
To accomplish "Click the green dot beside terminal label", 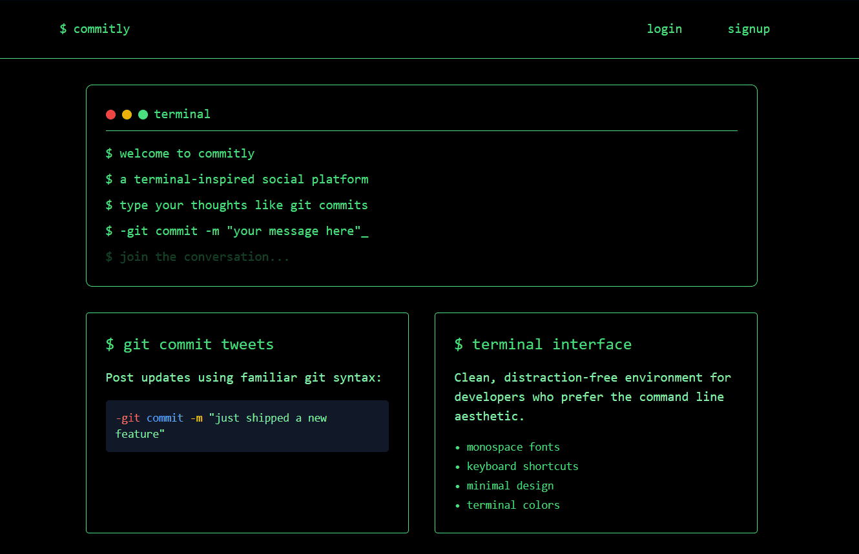I will tap(143, 114).
